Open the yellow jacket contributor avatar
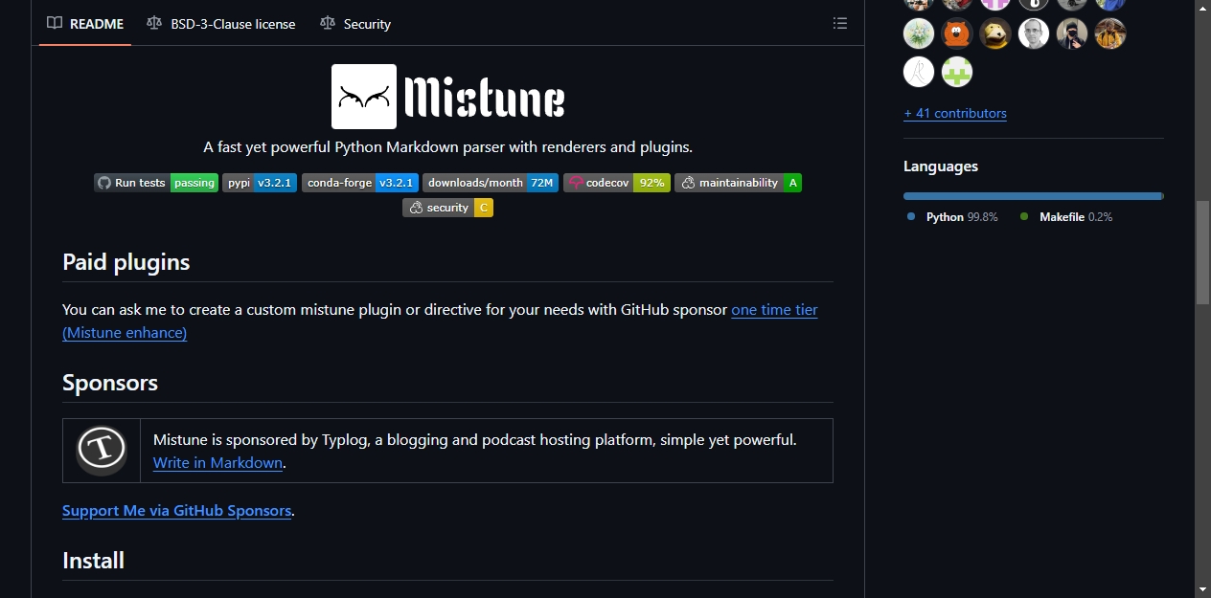 (x=1110, y=33)
